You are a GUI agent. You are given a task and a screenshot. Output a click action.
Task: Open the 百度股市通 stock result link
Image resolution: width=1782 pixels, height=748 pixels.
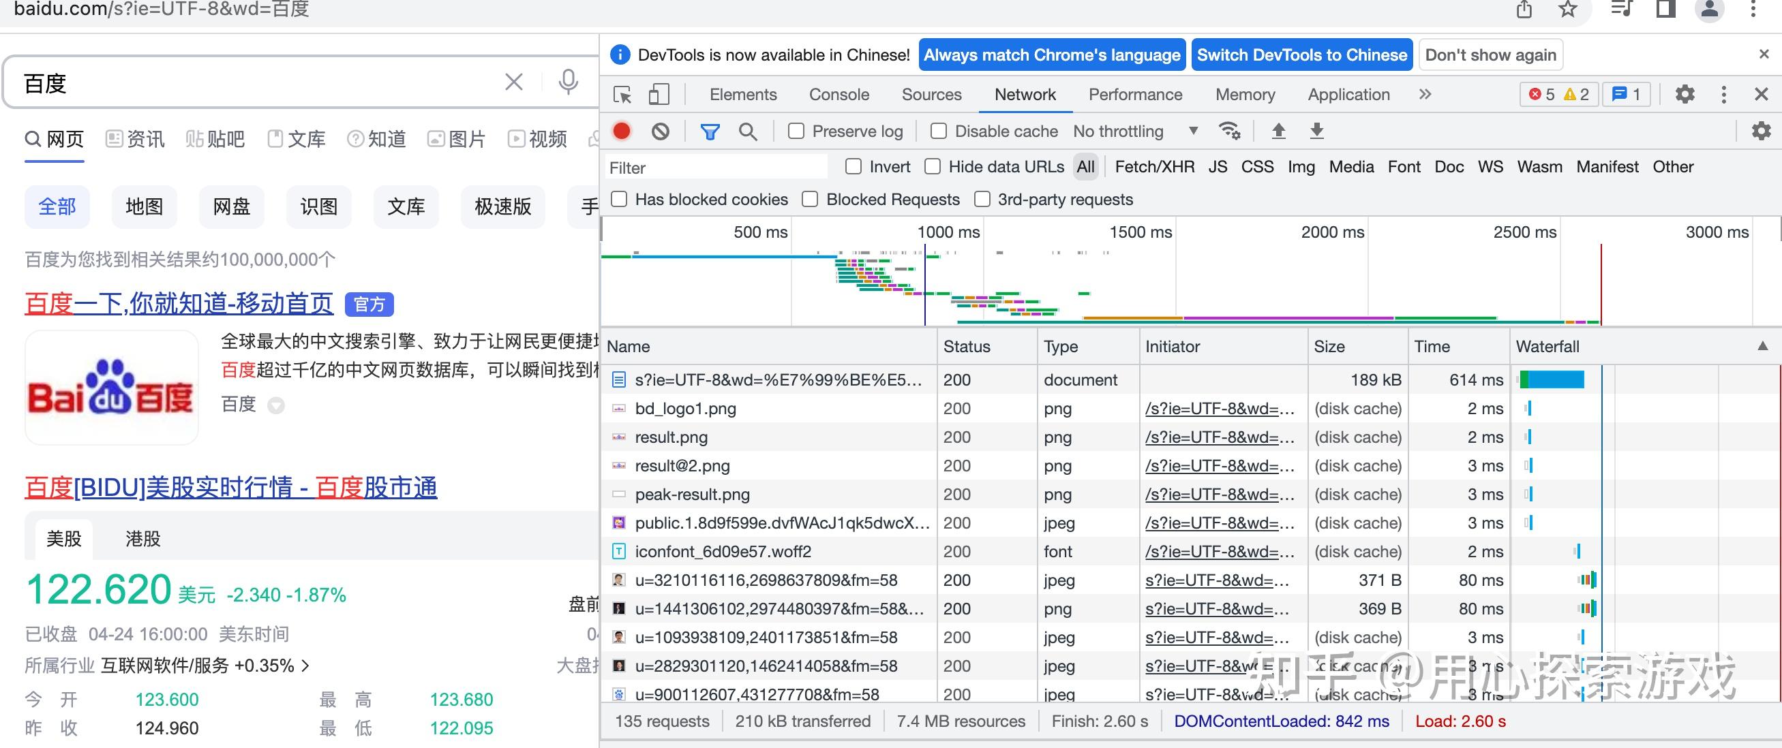tap(230, 487)
